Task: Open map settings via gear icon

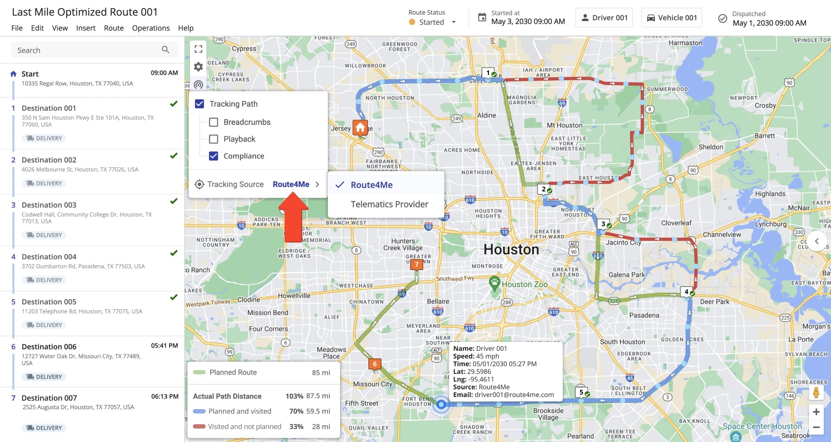Action: tap(198, 67)
